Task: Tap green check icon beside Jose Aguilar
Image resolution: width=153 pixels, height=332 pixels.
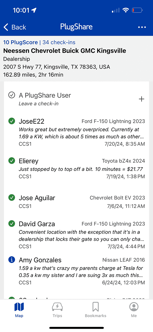Action: (x=12, y=198)
